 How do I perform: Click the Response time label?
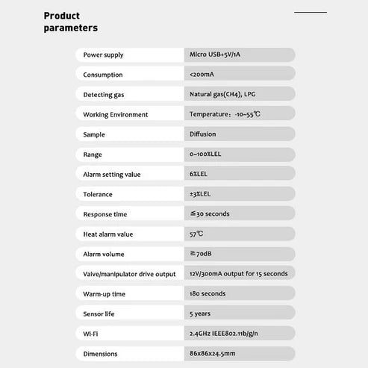105,214
